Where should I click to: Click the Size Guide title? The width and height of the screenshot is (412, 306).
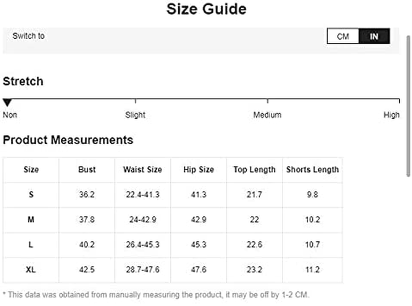click(x=207, y=9)
